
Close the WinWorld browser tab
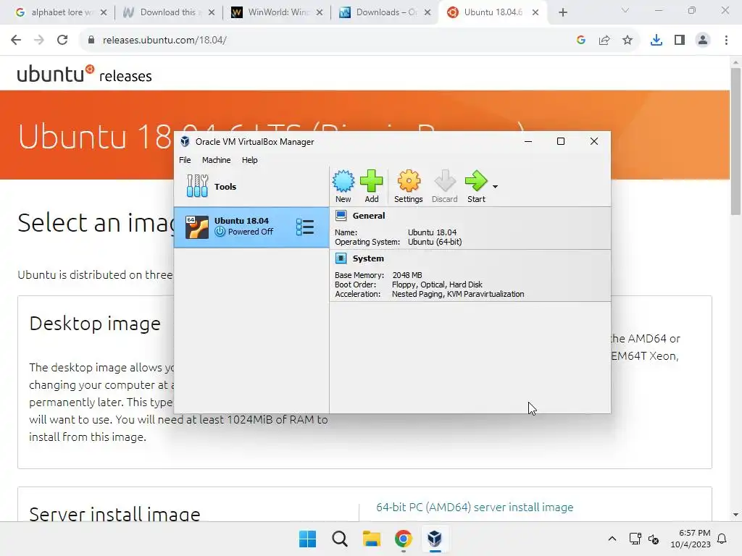coord(320,12)
